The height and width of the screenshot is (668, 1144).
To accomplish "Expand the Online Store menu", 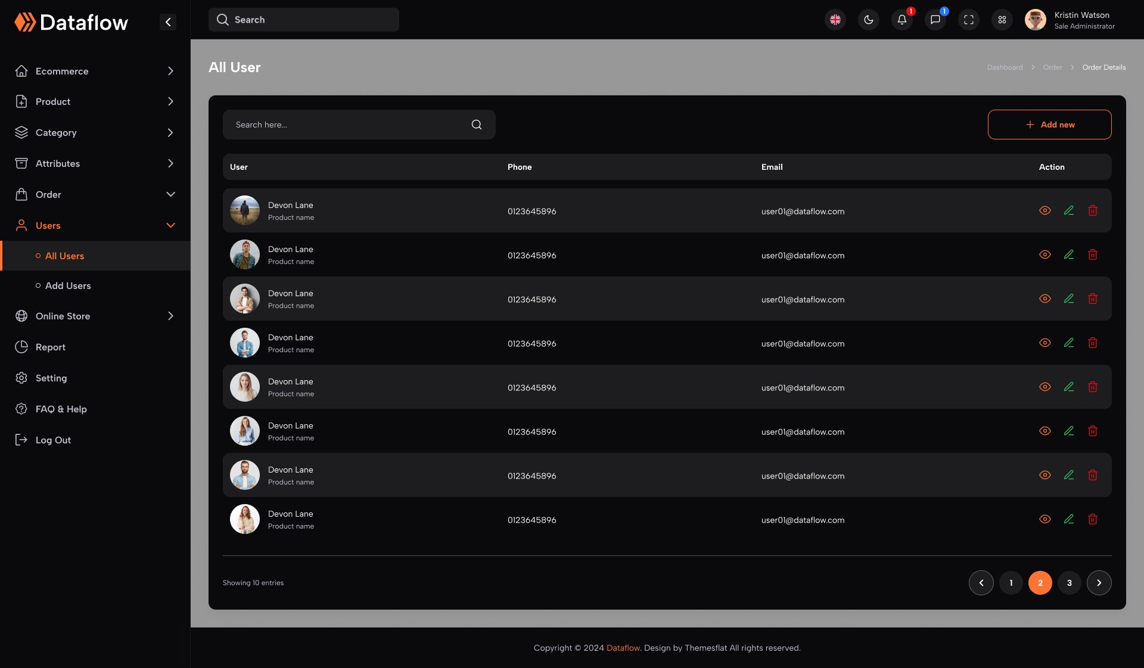I will point(63,316).
